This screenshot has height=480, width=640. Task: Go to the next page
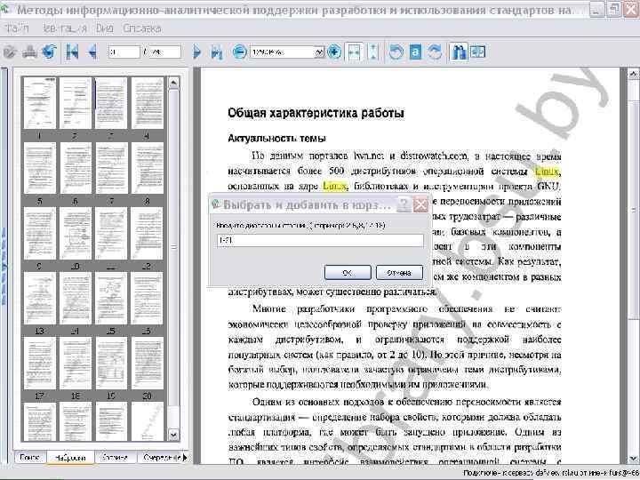pos(196,52)
